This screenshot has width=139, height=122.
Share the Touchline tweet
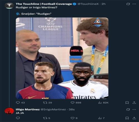[134, 103]
